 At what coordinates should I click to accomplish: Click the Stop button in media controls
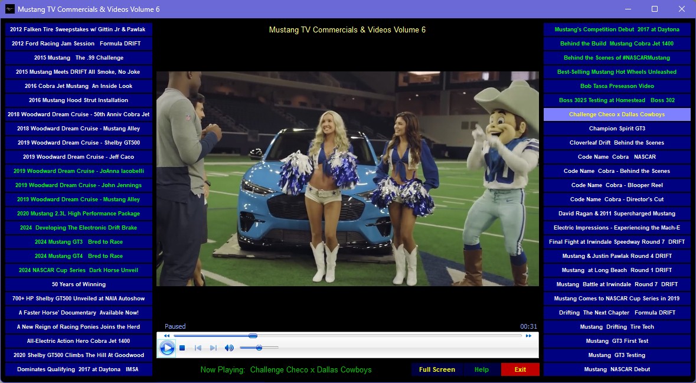182,348
